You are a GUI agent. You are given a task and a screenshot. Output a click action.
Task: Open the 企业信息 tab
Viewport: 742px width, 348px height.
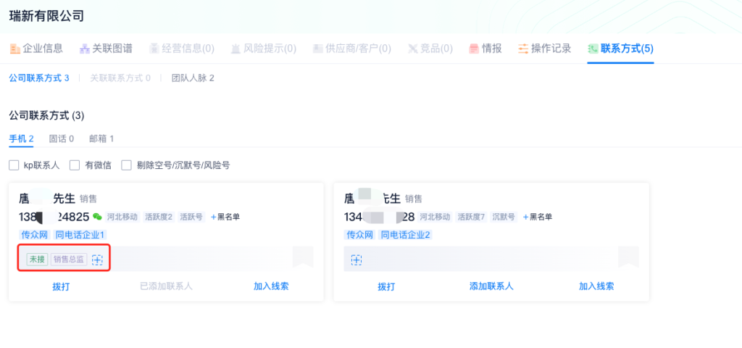(36, 49)
